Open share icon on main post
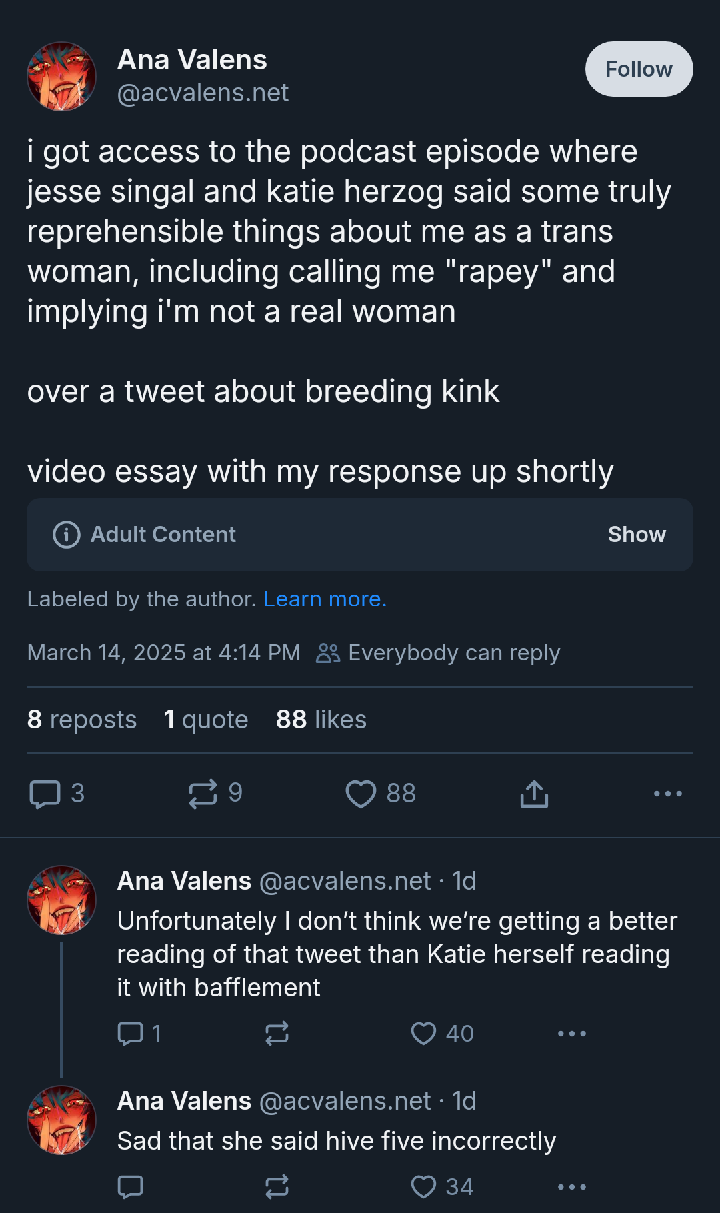The image size is (720, 1213). click(534, 794)
